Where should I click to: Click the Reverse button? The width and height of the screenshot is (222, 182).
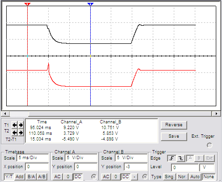click(174, 125)
